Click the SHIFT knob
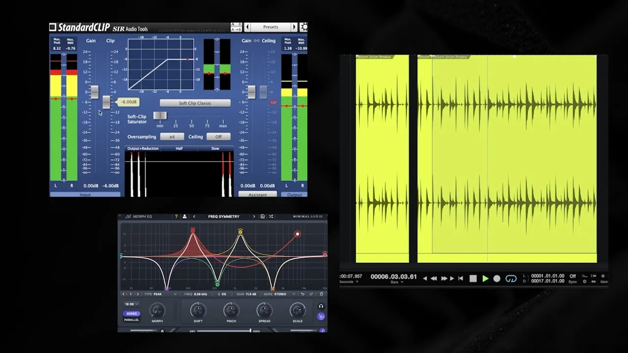This screenshot has height=353, width=628. tap(198, 310)
